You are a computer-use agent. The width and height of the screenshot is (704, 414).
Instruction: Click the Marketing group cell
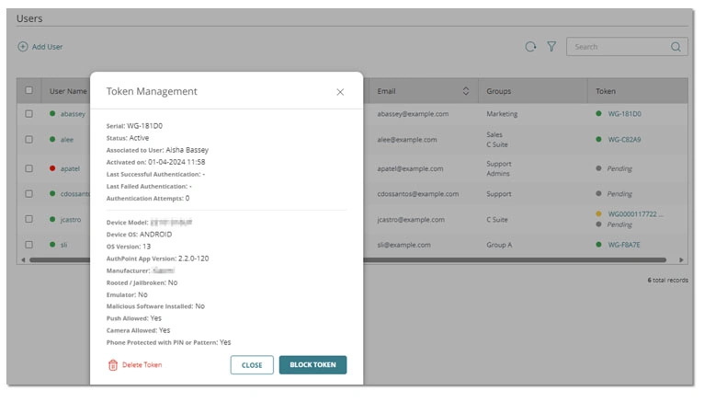pyautogui.click(x=502, y=114)
